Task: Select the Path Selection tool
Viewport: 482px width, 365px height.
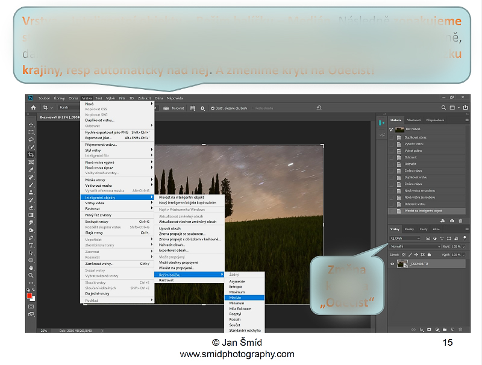Action: [31, 253]
